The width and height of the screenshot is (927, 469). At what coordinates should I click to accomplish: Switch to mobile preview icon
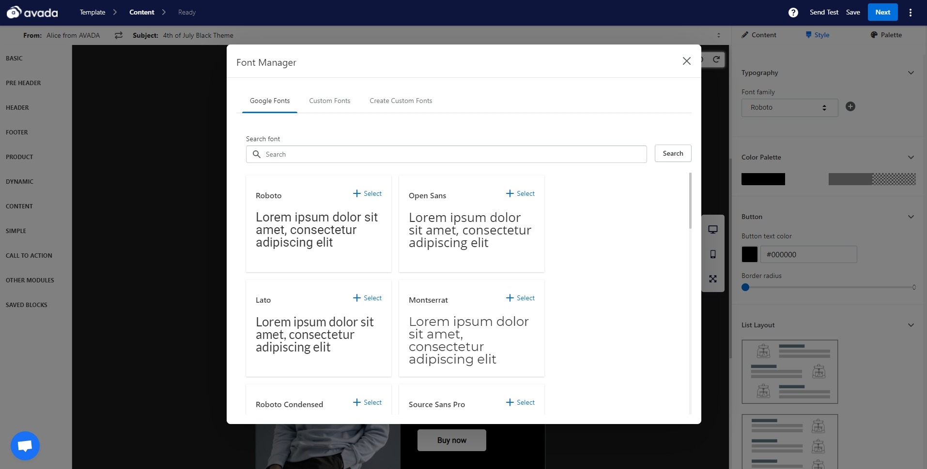point(712,254)
